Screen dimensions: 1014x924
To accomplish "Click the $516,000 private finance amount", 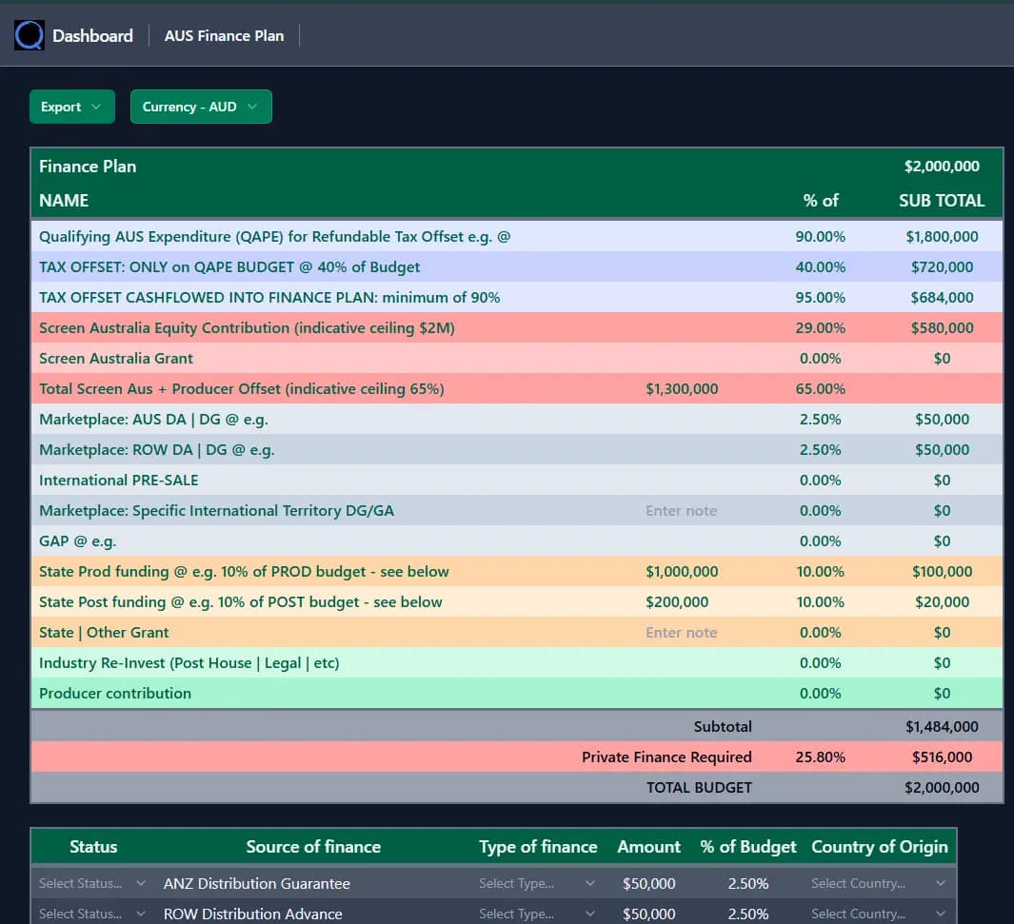I will click(942, 757).
